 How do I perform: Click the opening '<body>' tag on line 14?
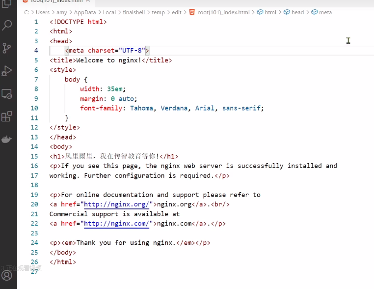pyautogui.click(x=61, y=146)
